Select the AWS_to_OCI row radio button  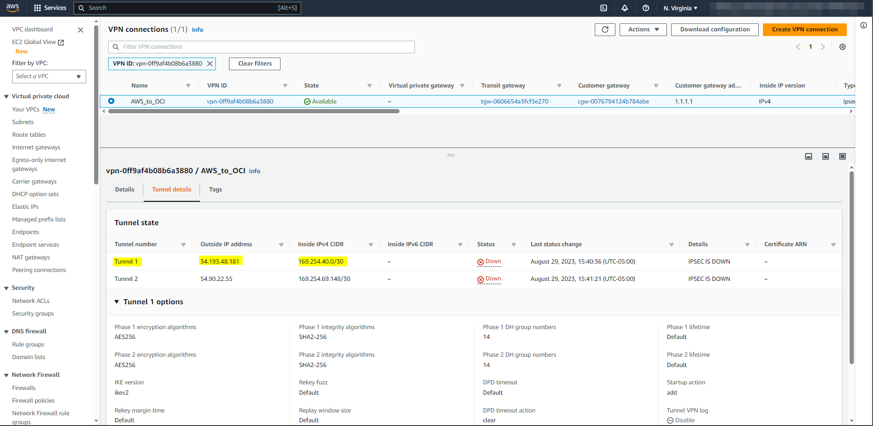click(111, 101)
